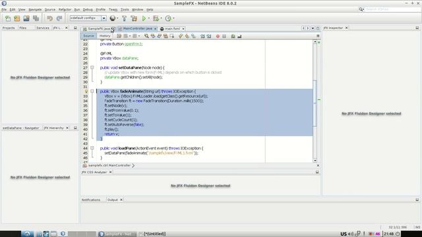Click the Save All toolbar icon
Image resolution: width=422 pixels, height=237 pixels.
(x=36, y=18)
